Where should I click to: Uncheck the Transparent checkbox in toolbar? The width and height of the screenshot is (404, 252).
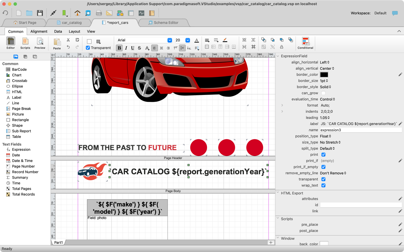click(x=88, y=48)
